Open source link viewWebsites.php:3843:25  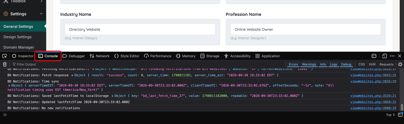tap(373, 75)
